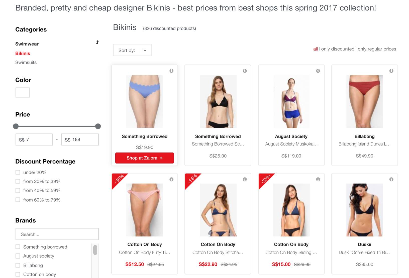Check the under 20% discount filter

tap(18, 172)
